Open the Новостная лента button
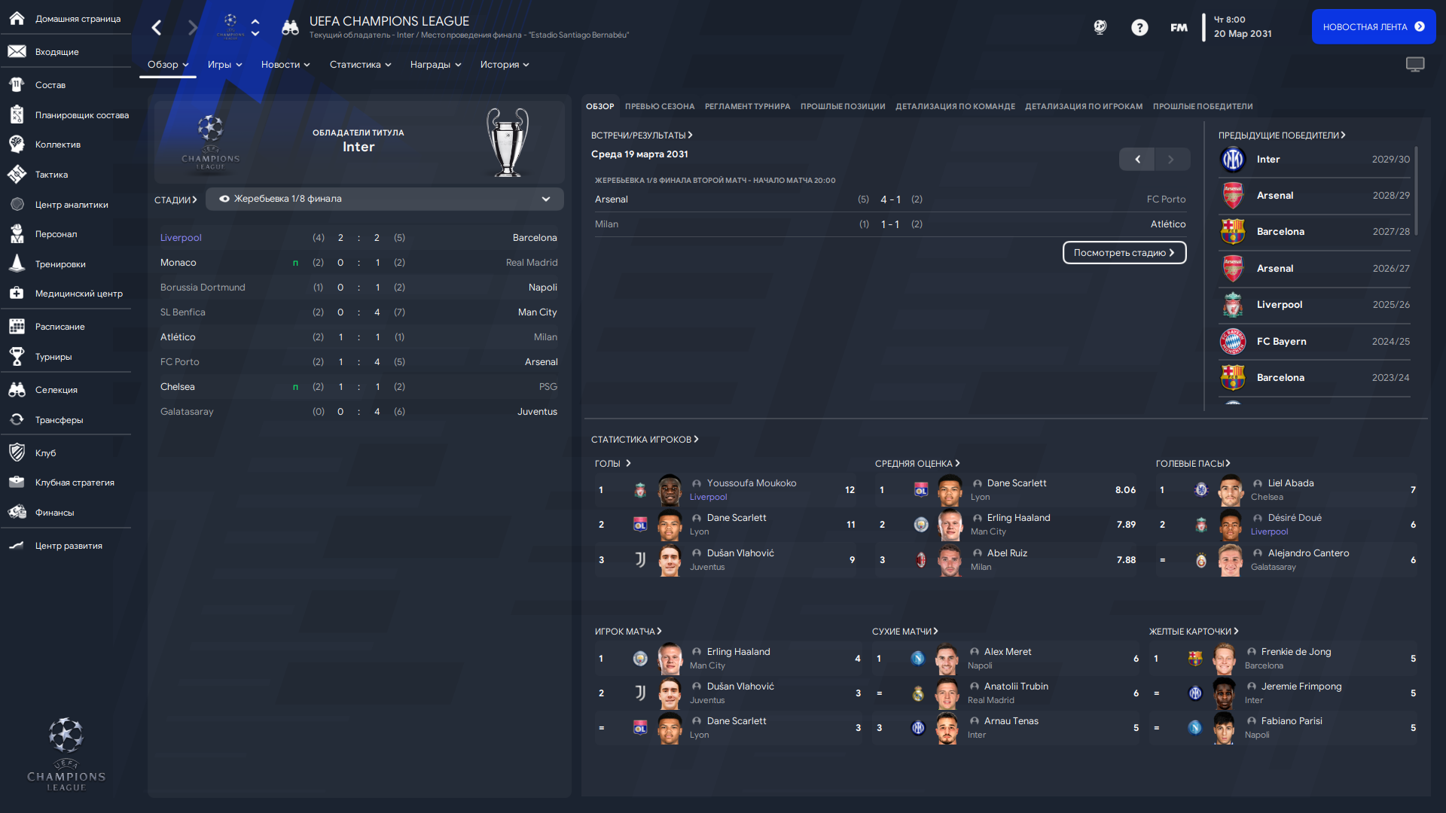The image size is (1446, 813). (1374, 26)
